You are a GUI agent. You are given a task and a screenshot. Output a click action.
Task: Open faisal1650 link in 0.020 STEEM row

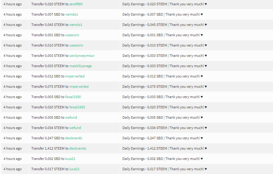pos(77,107)
